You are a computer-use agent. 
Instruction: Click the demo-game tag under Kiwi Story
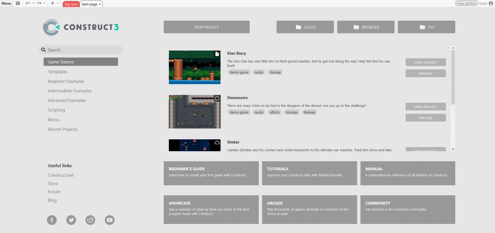click(x=239, y=72)
